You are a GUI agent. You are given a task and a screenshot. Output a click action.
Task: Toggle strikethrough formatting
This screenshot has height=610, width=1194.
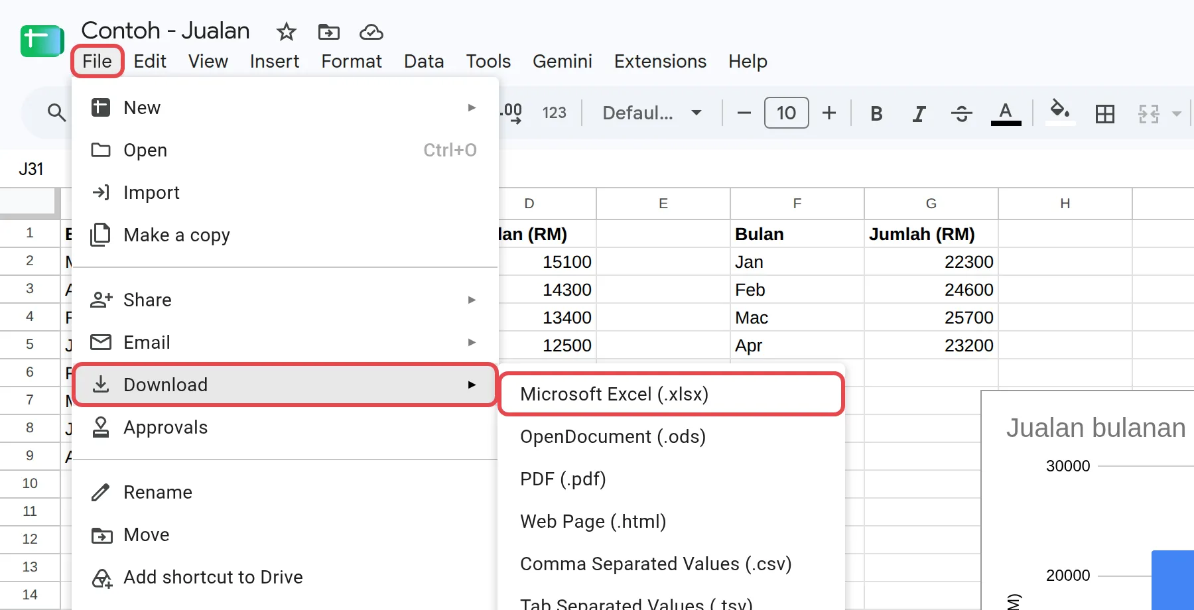pyautogui.click(x=961, y=113)
